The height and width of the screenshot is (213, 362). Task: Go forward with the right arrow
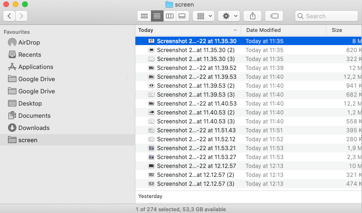[22, 16]
